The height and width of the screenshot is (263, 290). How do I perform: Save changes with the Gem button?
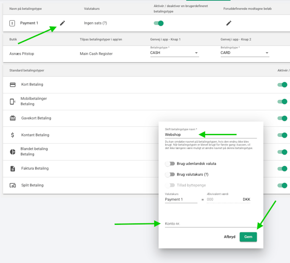[248, 237]
